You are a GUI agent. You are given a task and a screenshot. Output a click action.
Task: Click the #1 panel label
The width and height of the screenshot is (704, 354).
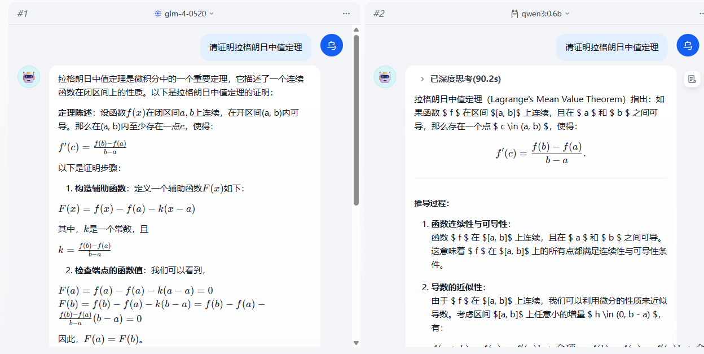(22, 14)
